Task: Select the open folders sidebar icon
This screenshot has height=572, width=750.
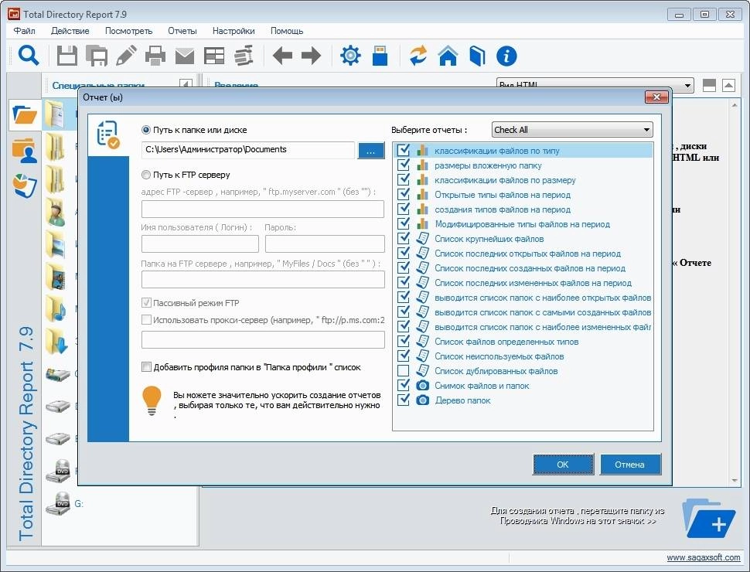Action: click(25, 114)
